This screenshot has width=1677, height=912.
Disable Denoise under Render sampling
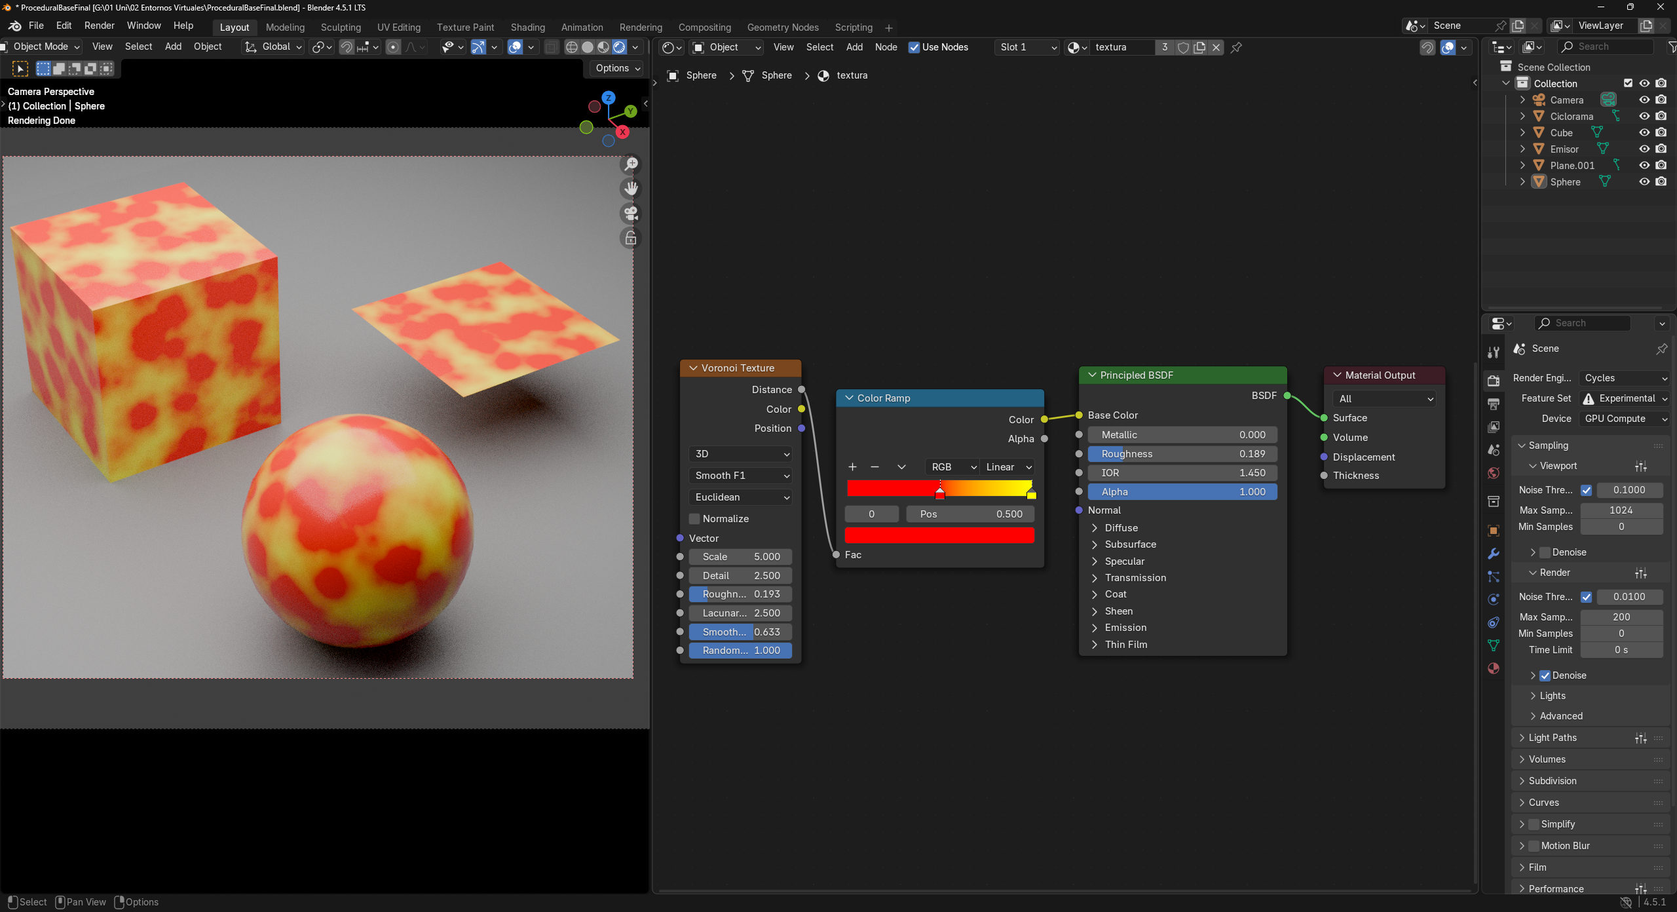[1545, 675]
